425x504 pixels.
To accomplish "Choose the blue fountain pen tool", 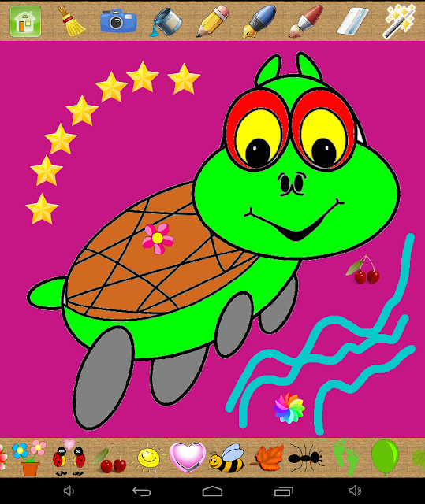I will (259, 21).
